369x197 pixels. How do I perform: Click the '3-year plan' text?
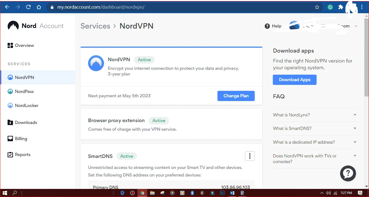[119, 74]
